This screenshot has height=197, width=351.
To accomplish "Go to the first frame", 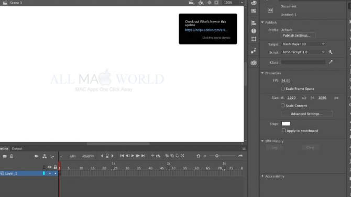I will [122, 156].
